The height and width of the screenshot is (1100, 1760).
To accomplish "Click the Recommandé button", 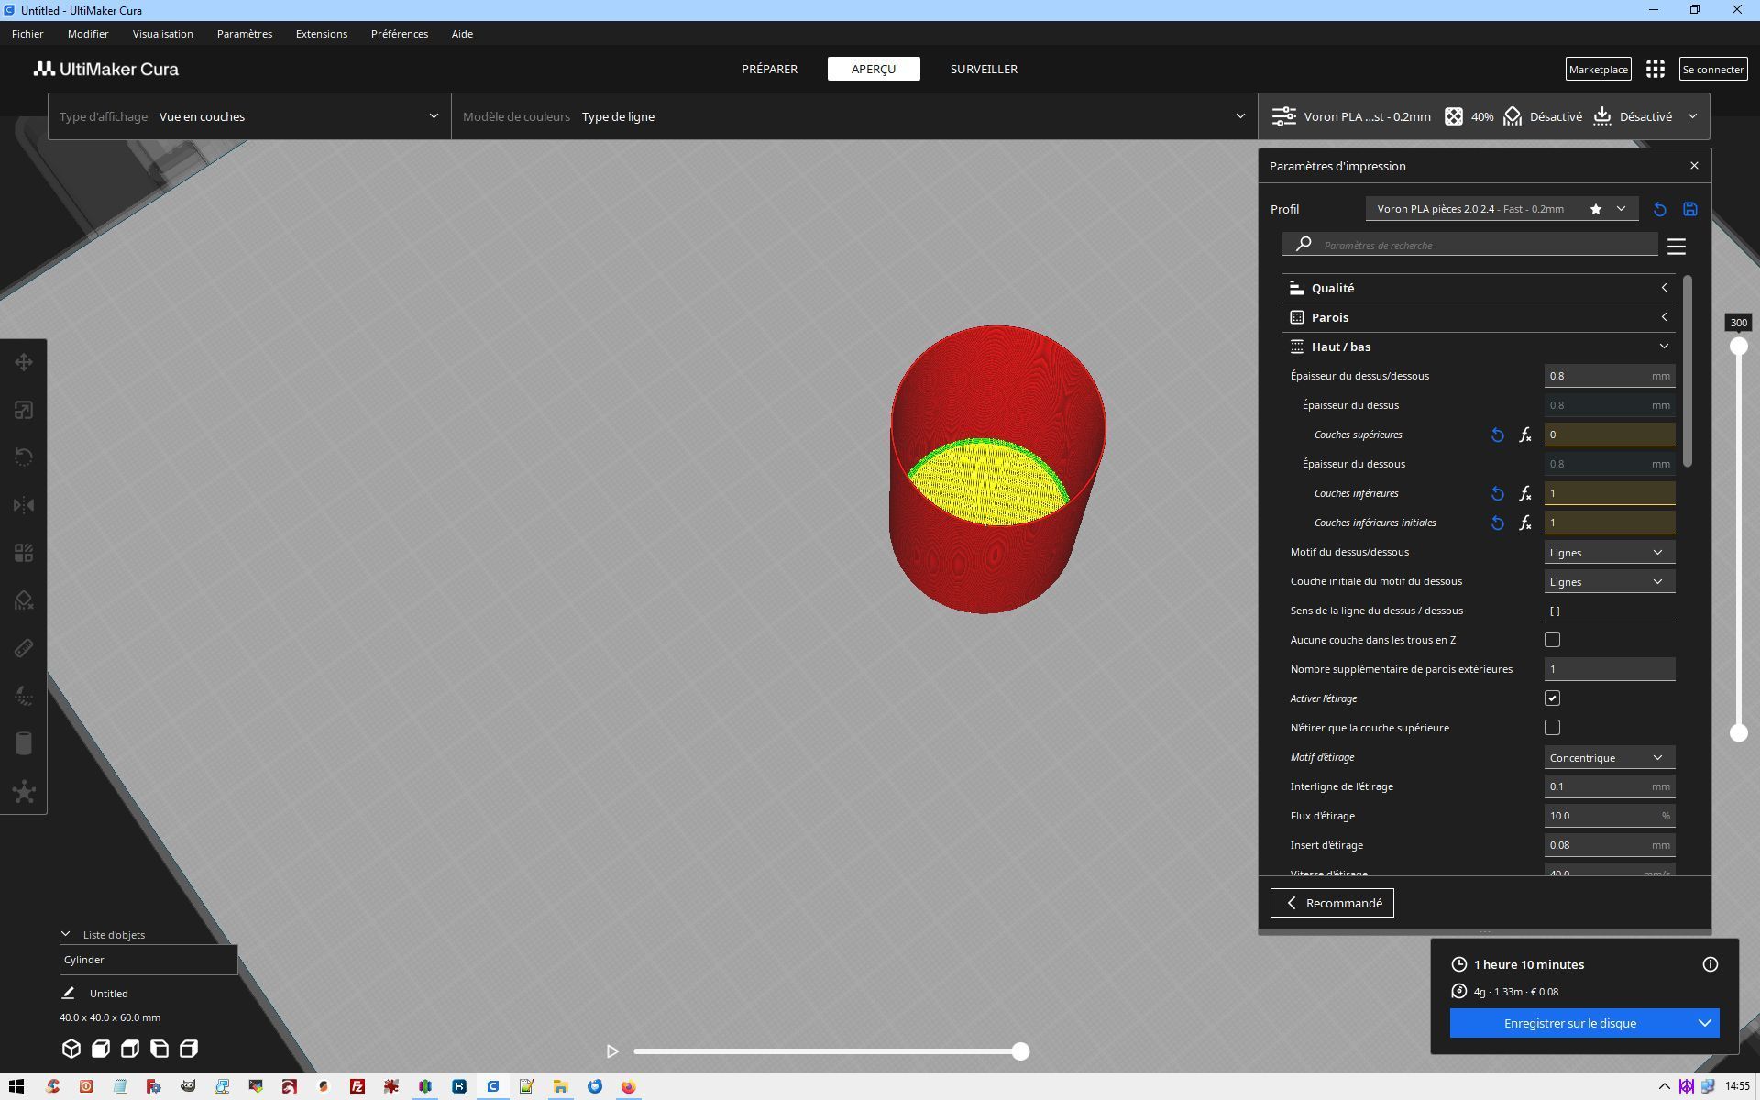I will pyautogui.click(x=1332, y=903).
